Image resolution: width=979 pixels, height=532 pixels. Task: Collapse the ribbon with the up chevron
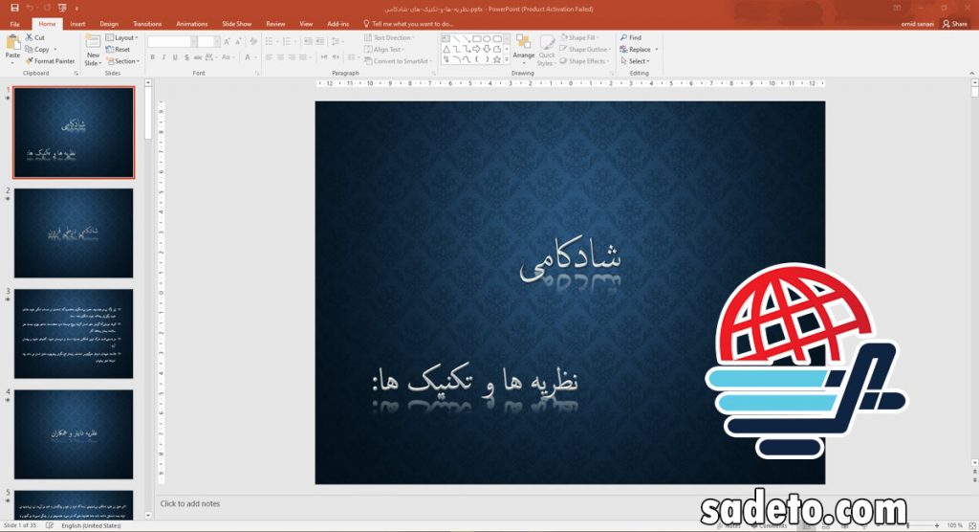coord(971,73)
